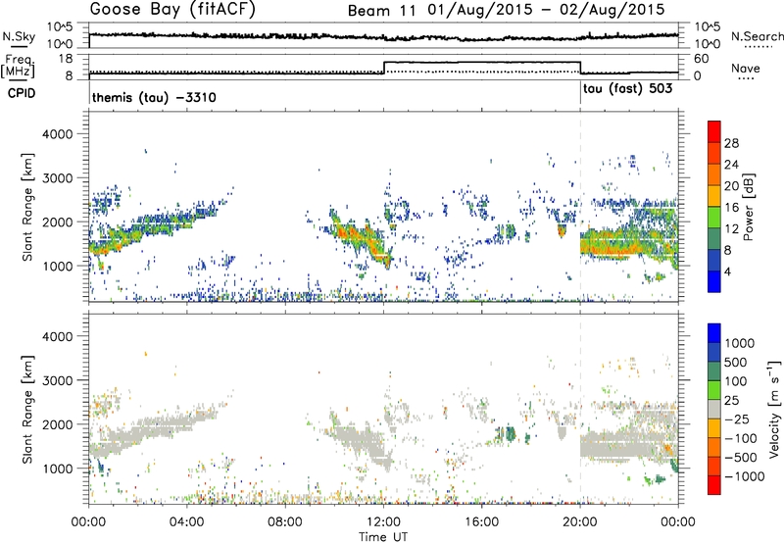784x543 pixels.
Task: Click the 16:00 time tick label
Action: (481, 522)
